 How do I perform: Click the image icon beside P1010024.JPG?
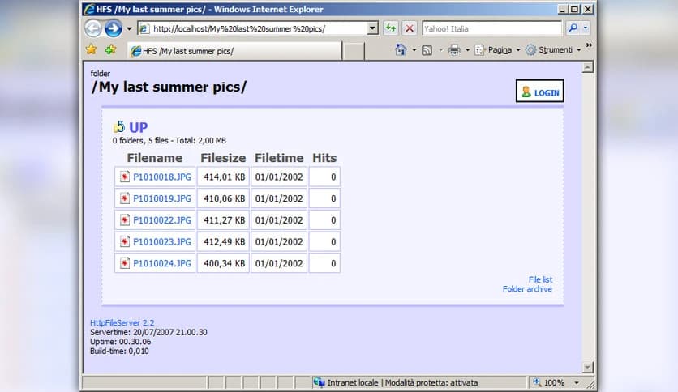pyautogui.click(x=125, y=263)
